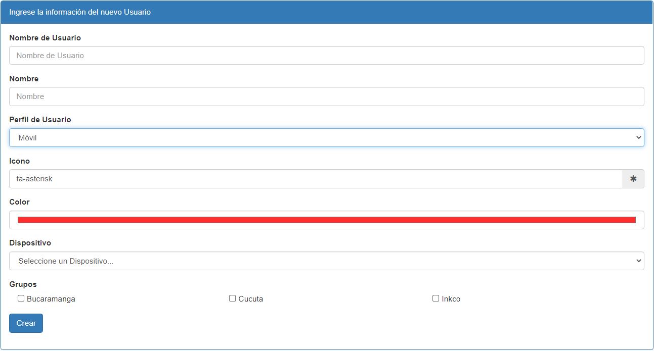This screenshot has height=351, width=654.
Task: Click the "Inkco" checkbox label text
Action: [451, 299]
